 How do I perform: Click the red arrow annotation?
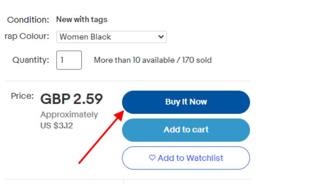pyautogui.click(x=101, y=137)
